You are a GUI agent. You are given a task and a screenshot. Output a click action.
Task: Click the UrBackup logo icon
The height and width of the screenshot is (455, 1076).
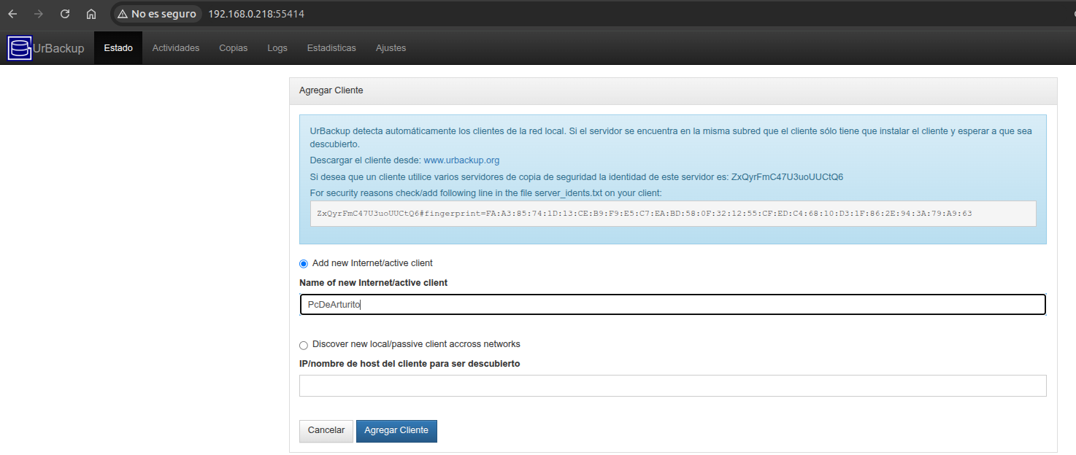coord(20,48)
